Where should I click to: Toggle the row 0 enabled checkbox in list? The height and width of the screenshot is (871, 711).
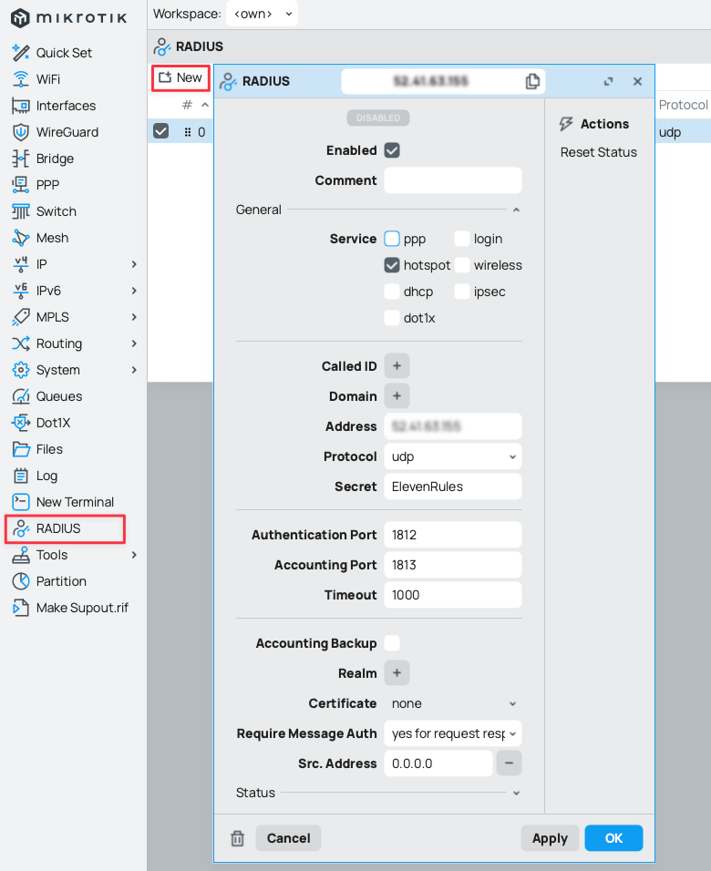tap(161, 131)
